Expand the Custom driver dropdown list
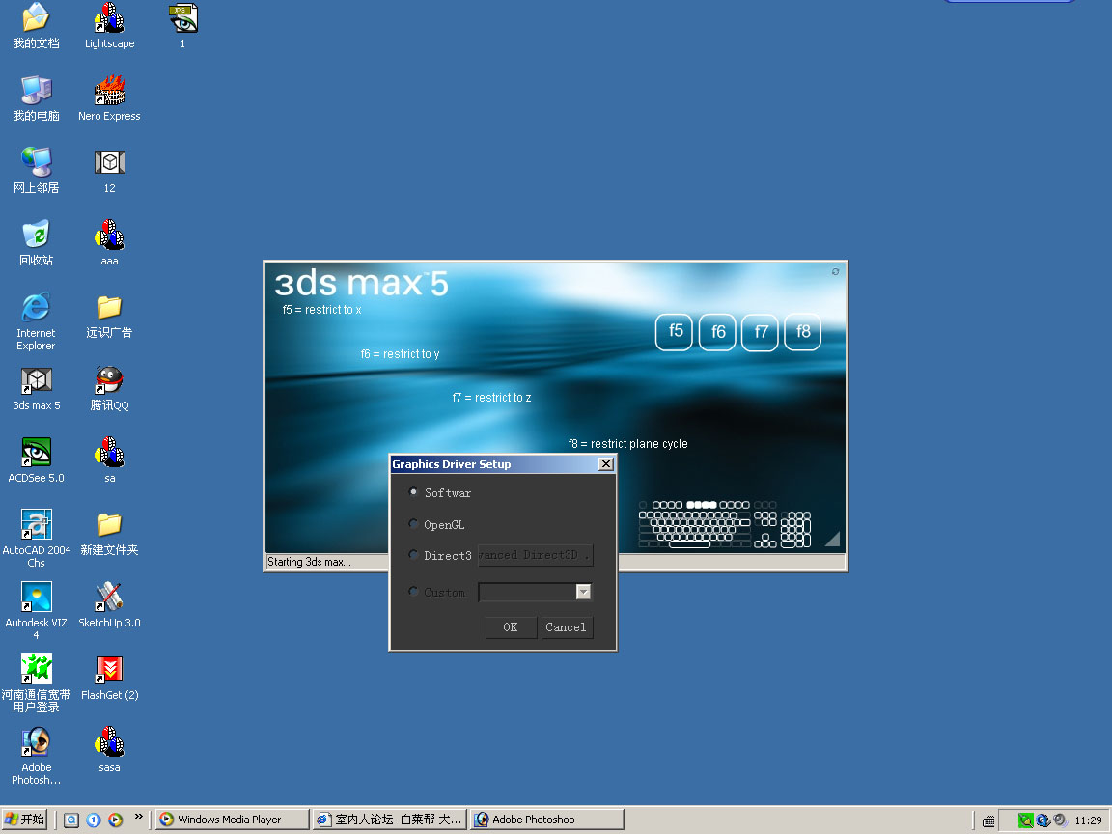 point(583,592)
